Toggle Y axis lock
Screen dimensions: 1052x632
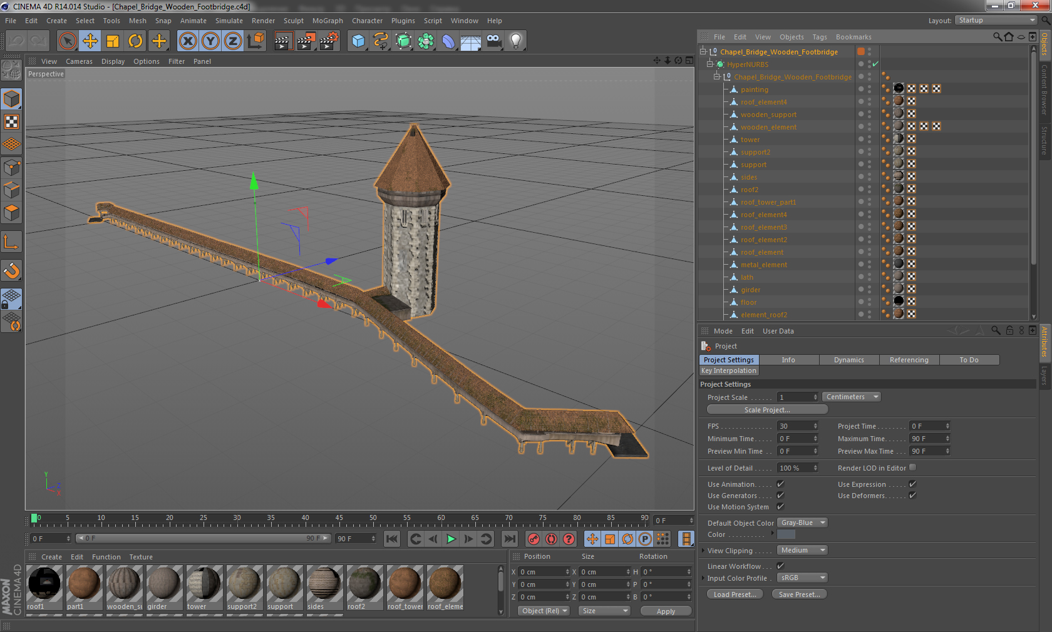[x=210, y=41]
